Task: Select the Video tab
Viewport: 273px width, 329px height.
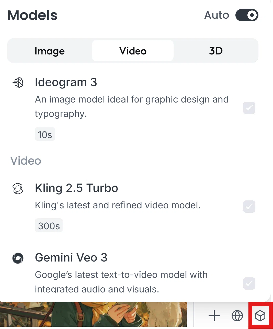Action: point(133,51)
